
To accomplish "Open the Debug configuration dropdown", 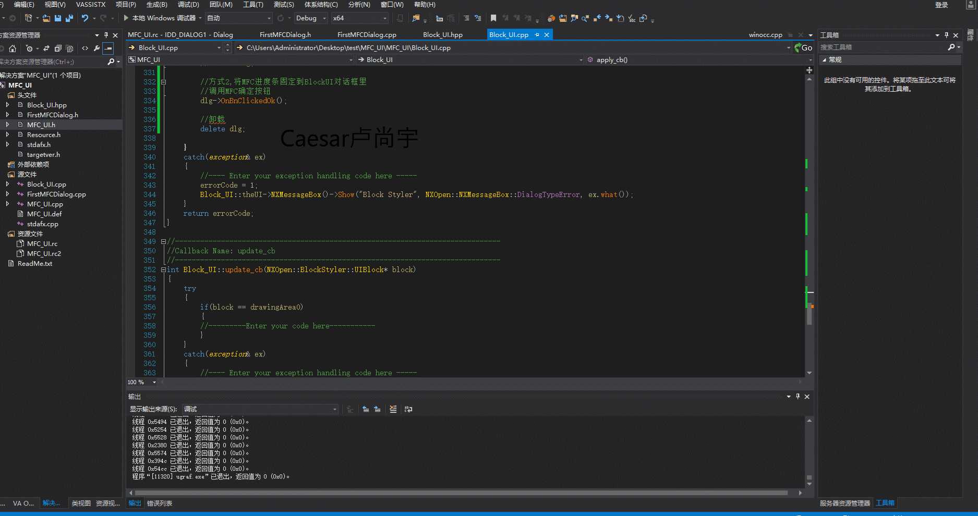I will pos(311,18).
